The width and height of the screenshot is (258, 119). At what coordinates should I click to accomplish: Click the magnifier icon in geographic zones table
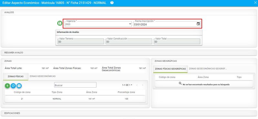[x=180, y=83]
